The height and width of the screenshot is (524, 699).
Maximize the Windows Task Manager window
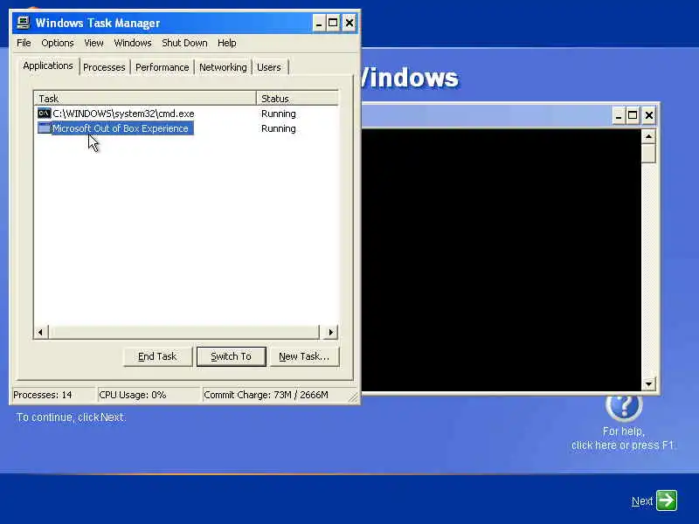coord(333,23)
